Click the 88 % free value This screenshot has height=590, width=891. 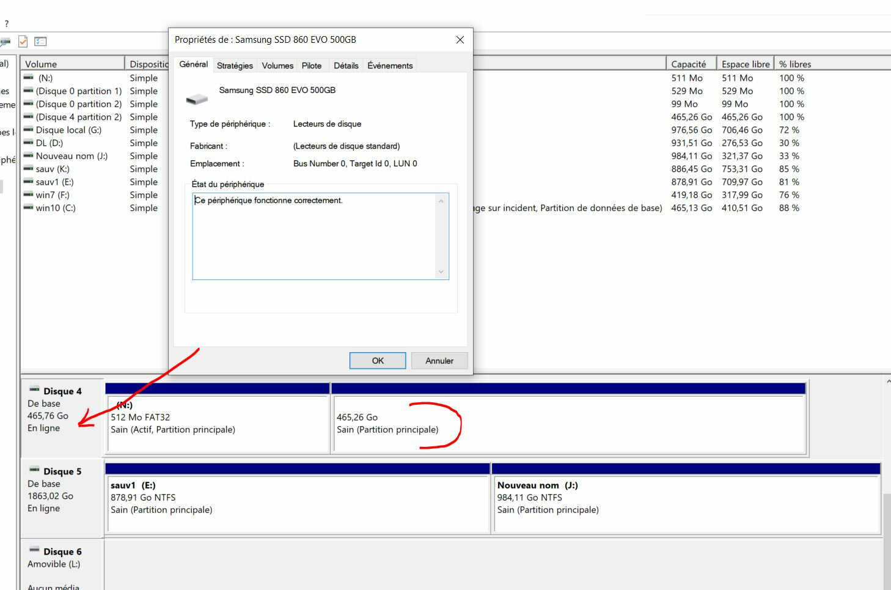point(789,208)
